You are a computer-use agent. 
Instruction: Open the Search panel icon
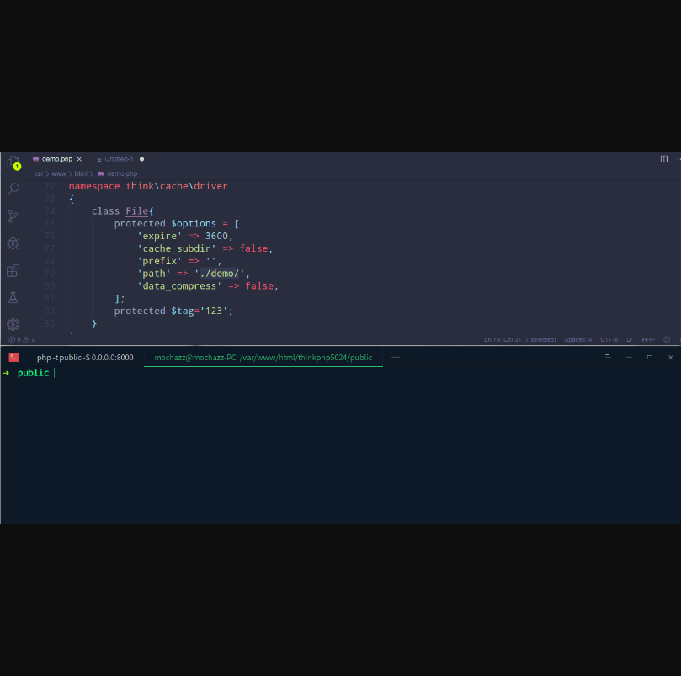[13, 189]
